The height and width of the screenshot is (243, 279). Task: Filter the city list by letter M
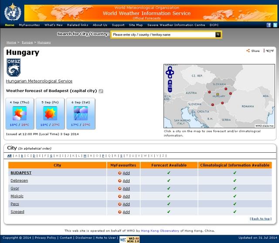click(85, 156)
